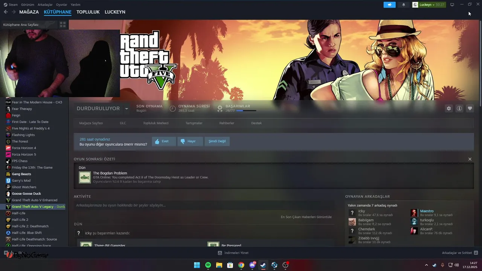Open the Steam taskbar icon

[x=263, y=265]
